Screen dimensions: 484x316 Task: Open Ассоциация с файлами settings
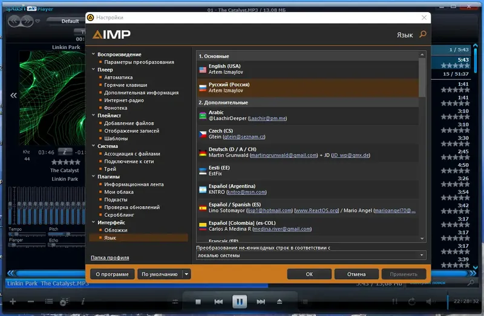click(x=132, y=154)
